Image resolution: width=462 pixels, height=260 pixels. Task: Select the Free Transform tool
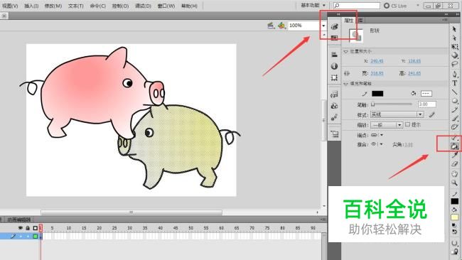(455, 46)
